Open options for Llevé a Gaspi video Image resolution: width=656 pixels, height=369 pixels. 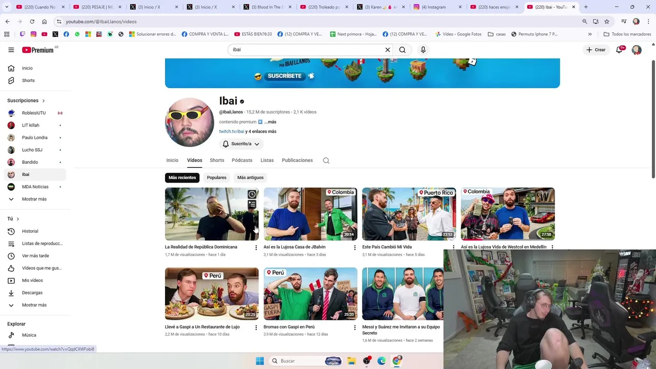[256, 327]
